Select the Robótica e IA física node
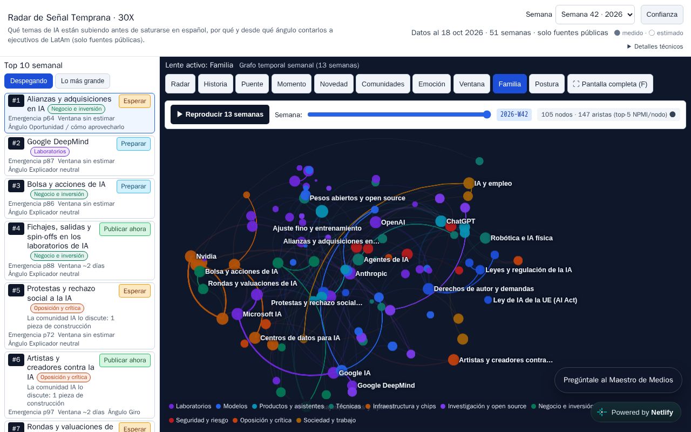The image size is (691, 432). pos(485,238)
